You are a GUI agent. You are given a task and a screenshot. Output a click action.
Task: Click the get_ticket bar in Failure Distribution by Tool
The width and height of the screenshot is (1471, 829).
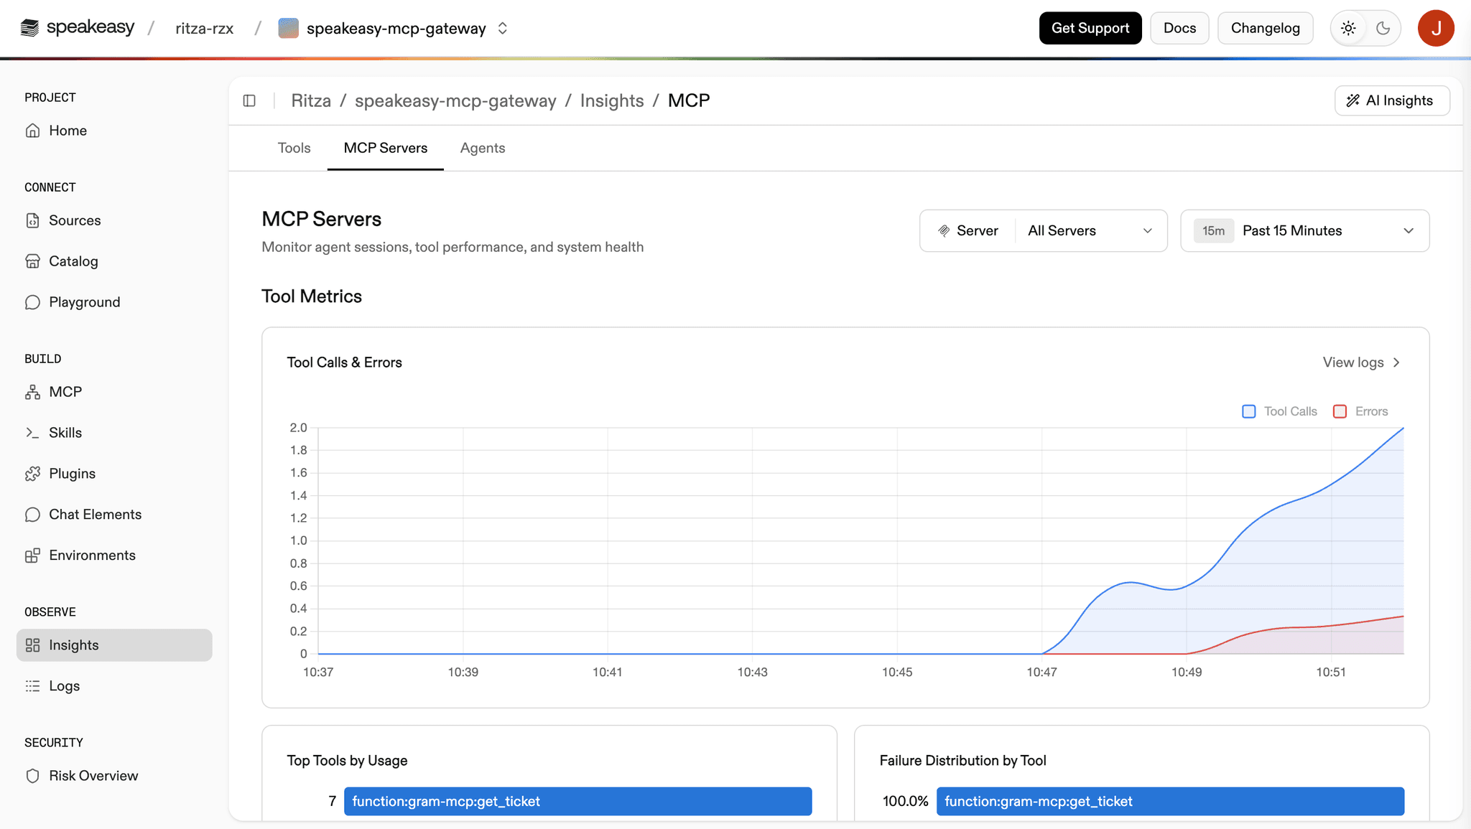coord(1170,801)
